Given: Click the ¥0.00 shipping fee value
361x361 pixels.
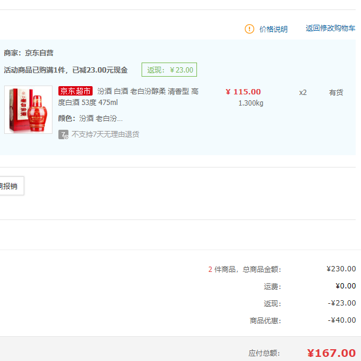Looking at the screenshot, I should 346,286.
